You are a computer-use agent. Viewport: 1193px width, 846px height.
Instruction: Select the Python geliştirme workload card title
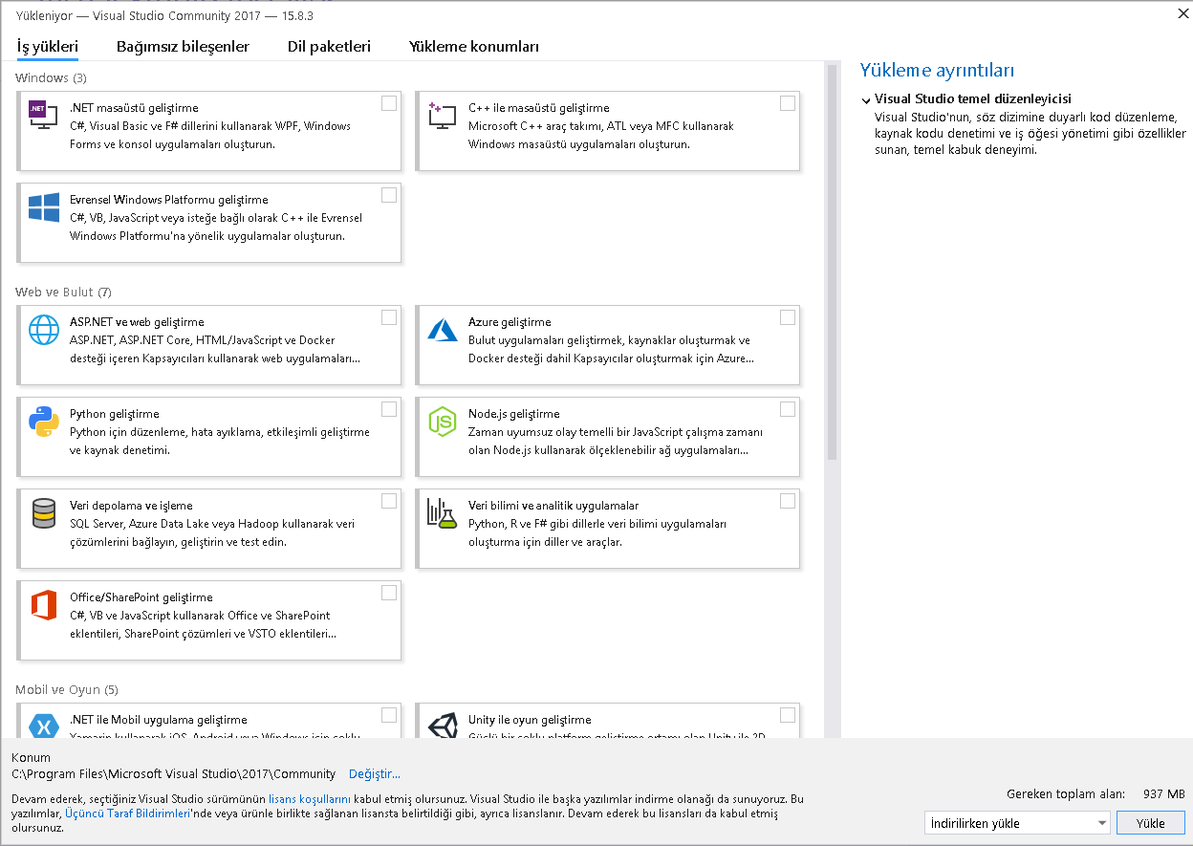click(x=114, y=414)
